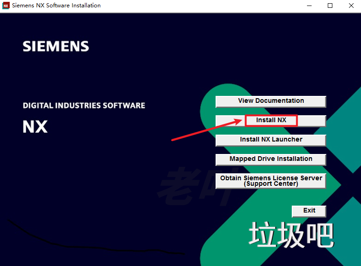Viewport: 361px width, 266px height.
Task: Click the large NX product name
Action: pos(35,127)
